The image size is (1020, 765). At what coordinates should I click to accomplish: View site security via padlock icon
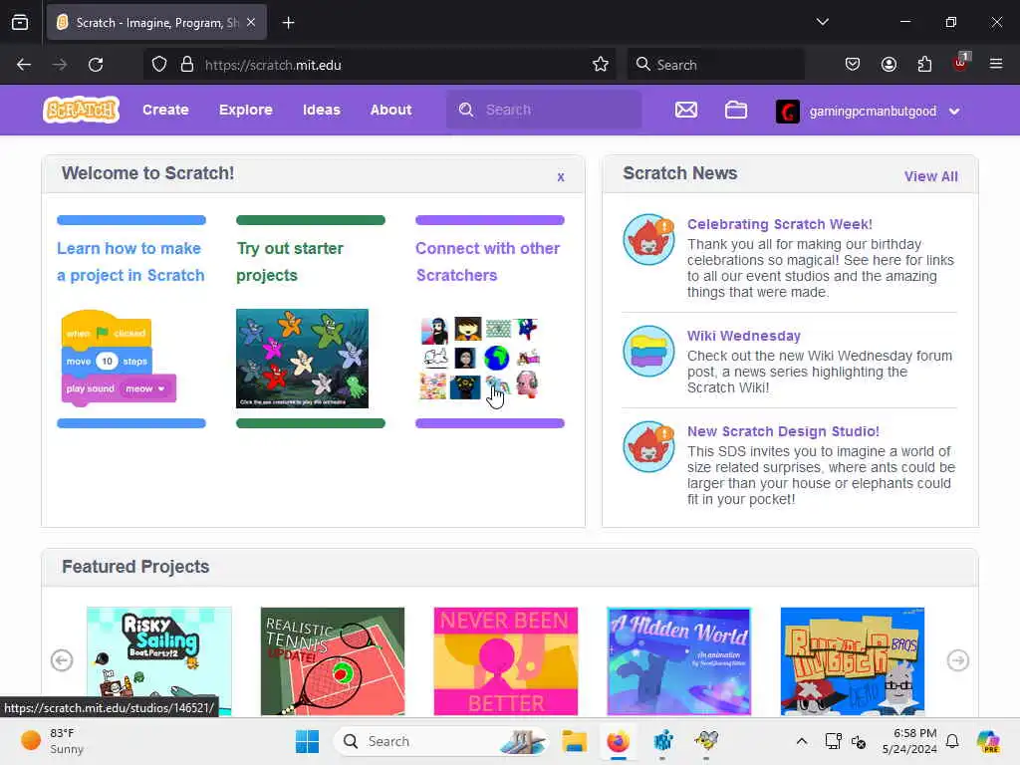(x=187, y=65)
